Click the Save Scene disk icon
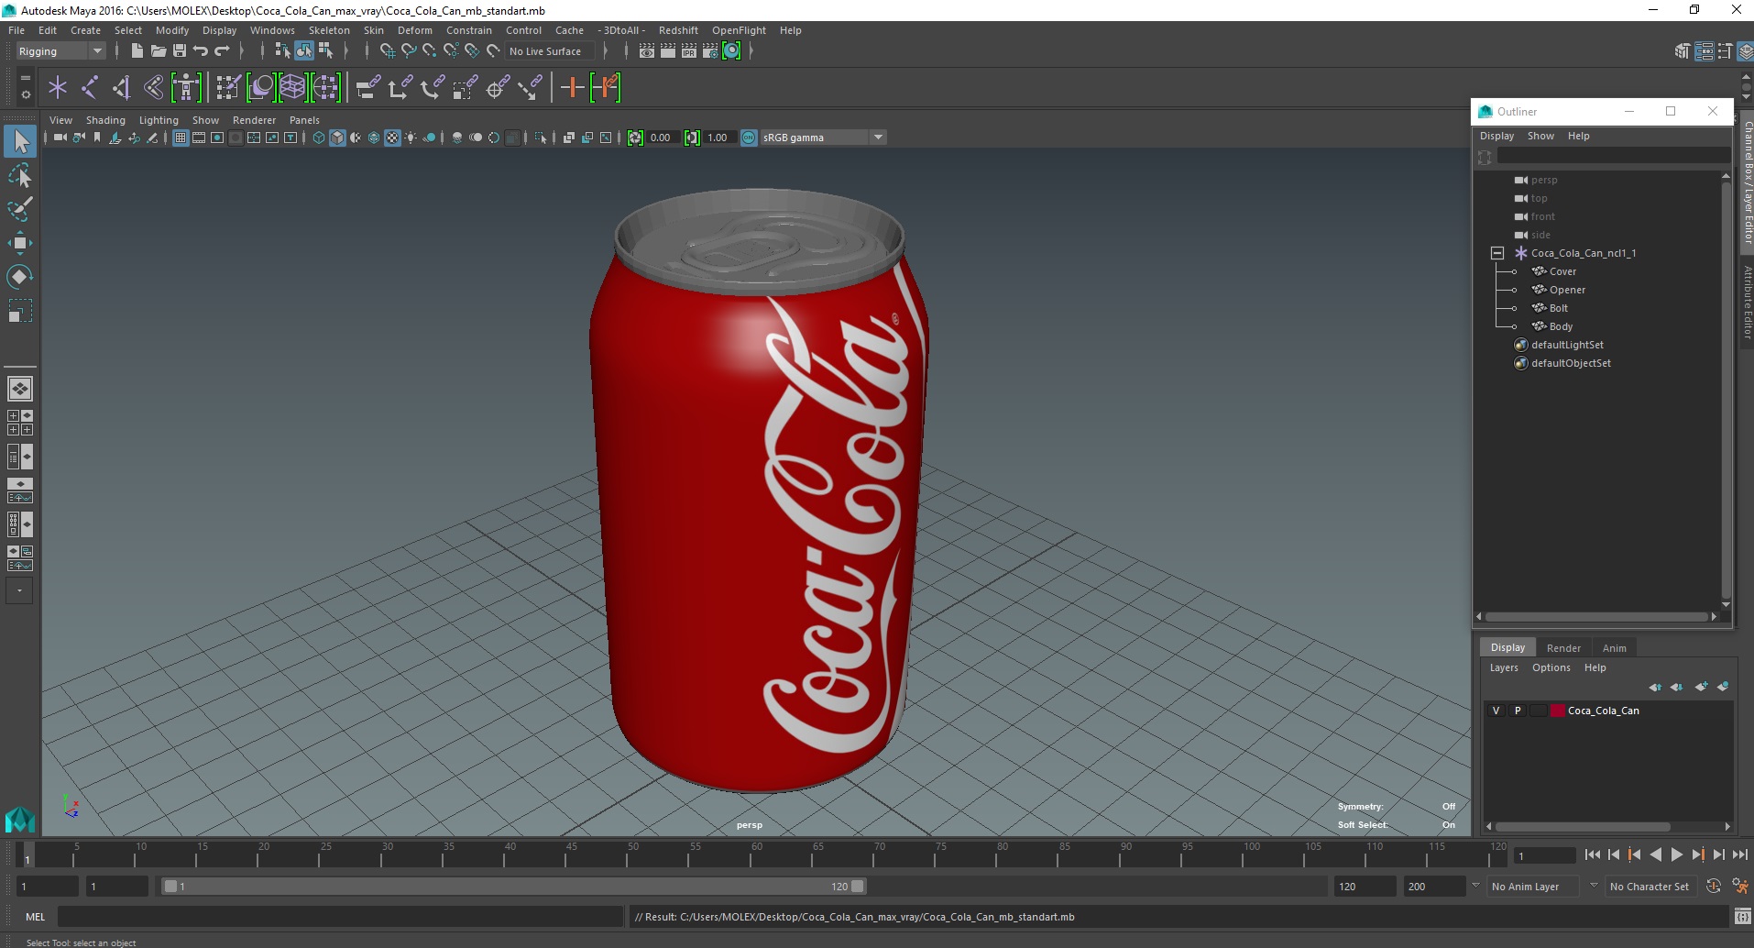Viewport: 1754px width, 948px height. coord(180,51)
